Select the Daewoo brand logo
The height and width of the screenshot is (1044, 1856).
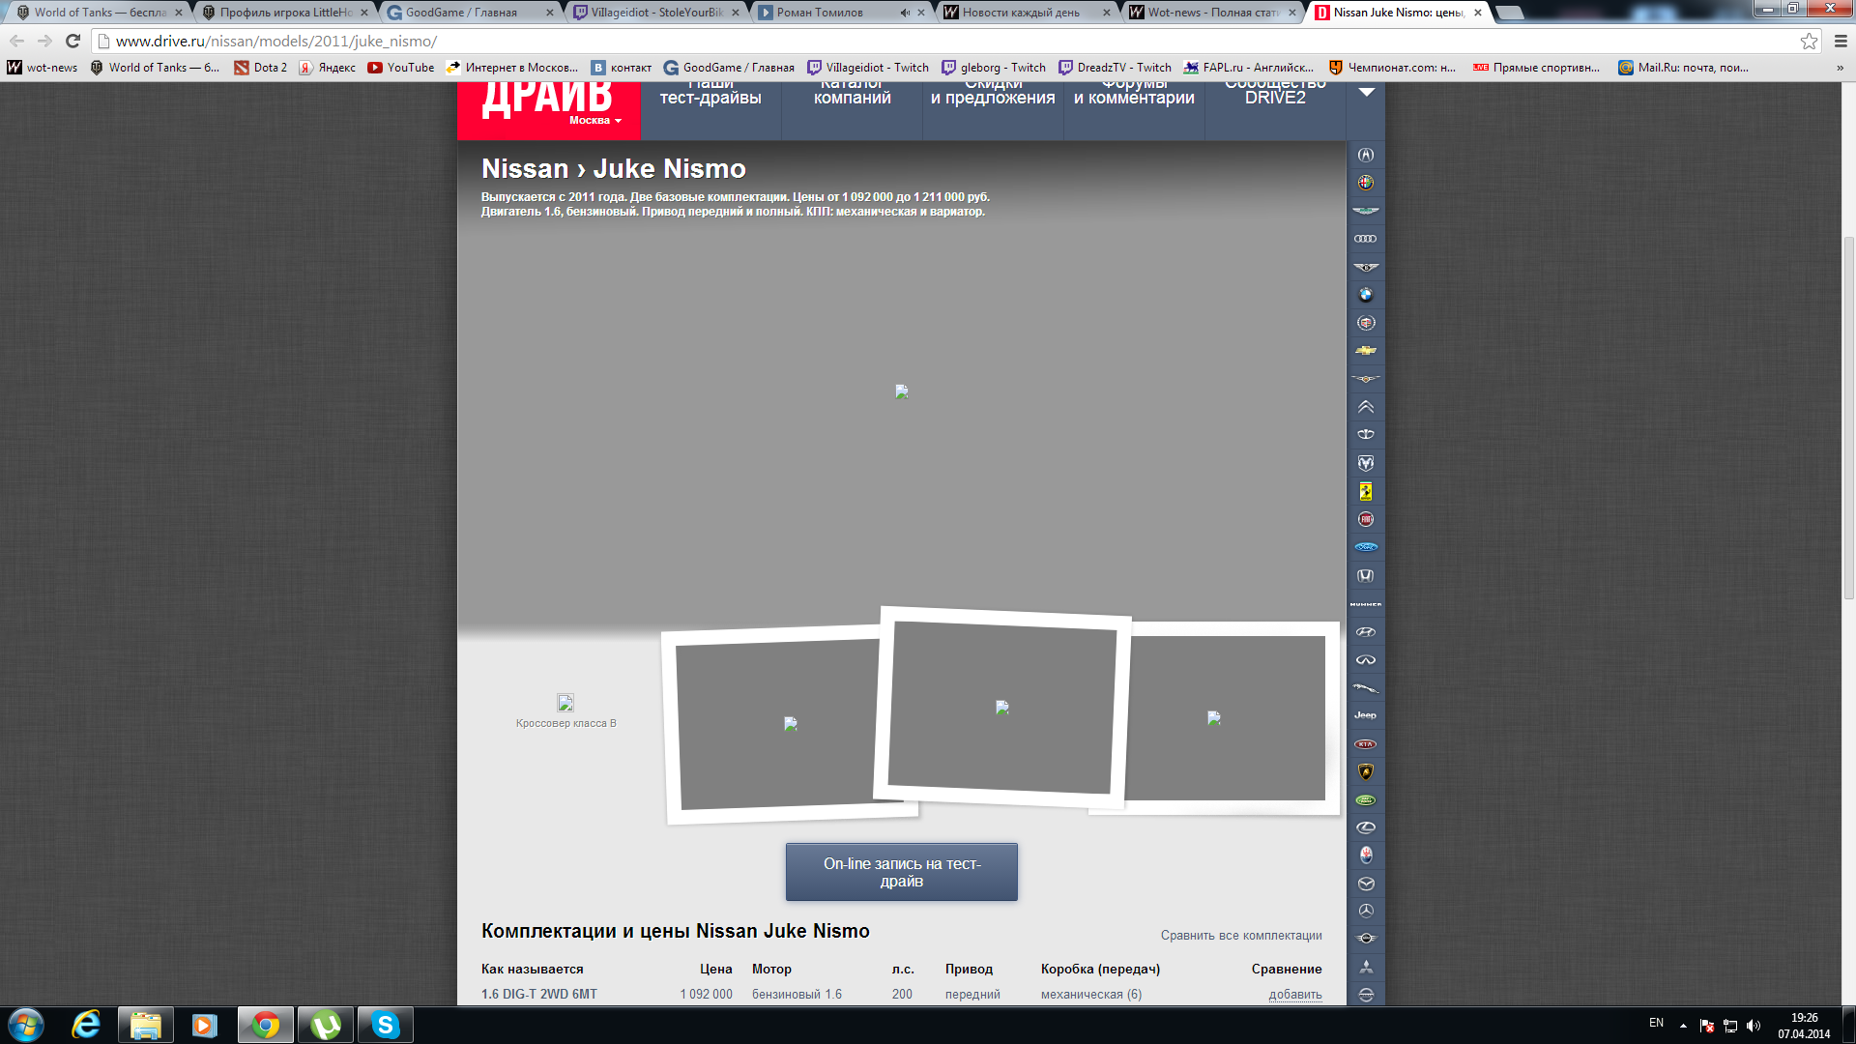pyautogui.click(x=1366, y=435)
